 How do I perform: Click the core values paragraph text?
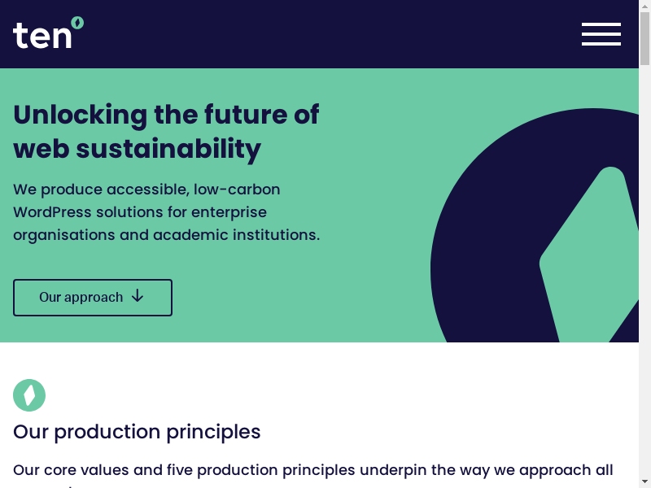point(312,470)
